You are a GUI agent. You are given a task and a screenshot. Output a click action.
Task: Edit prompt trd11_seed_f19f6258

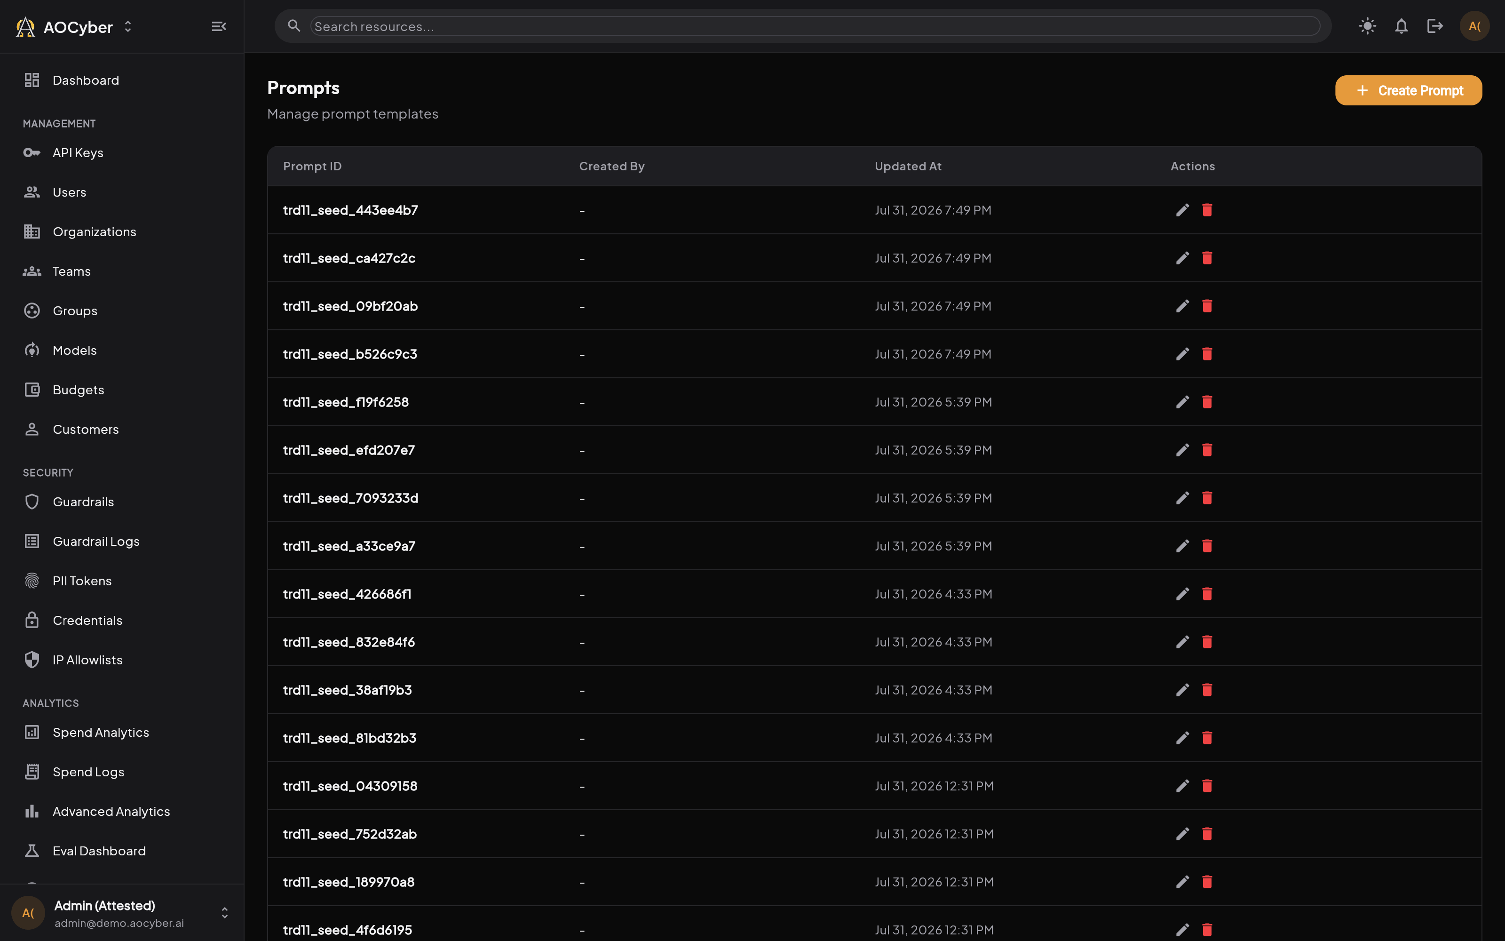[x=1182, y=402]
